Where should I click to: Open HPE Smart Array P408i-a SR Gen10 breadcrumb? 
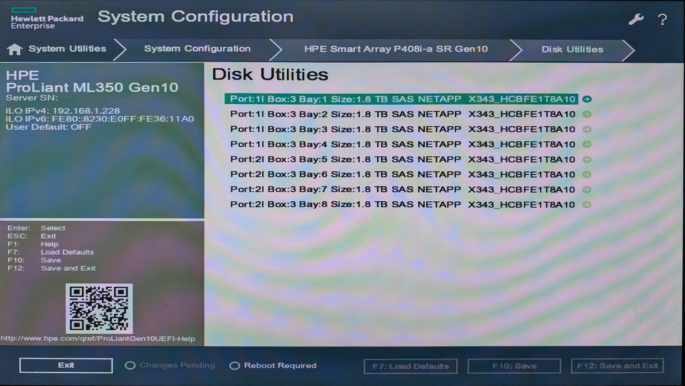click(396, 49)
